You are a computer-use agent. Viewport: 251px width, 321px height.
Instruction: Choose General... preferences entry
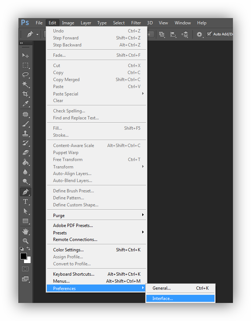click(180, 288)
